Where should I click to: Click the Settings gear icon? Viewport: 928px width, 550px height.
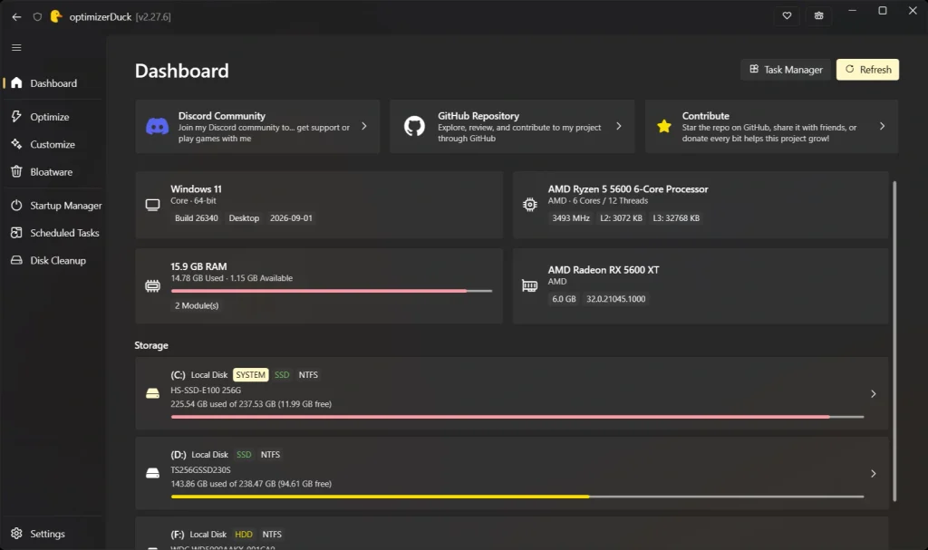(x=16, y=534)
